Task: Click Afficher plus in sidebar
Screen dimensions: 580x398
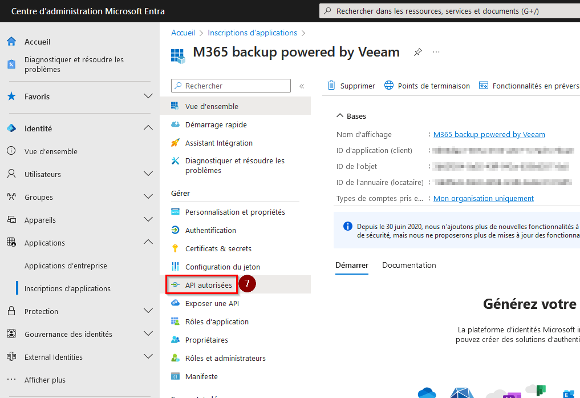Action: [45, 380]
